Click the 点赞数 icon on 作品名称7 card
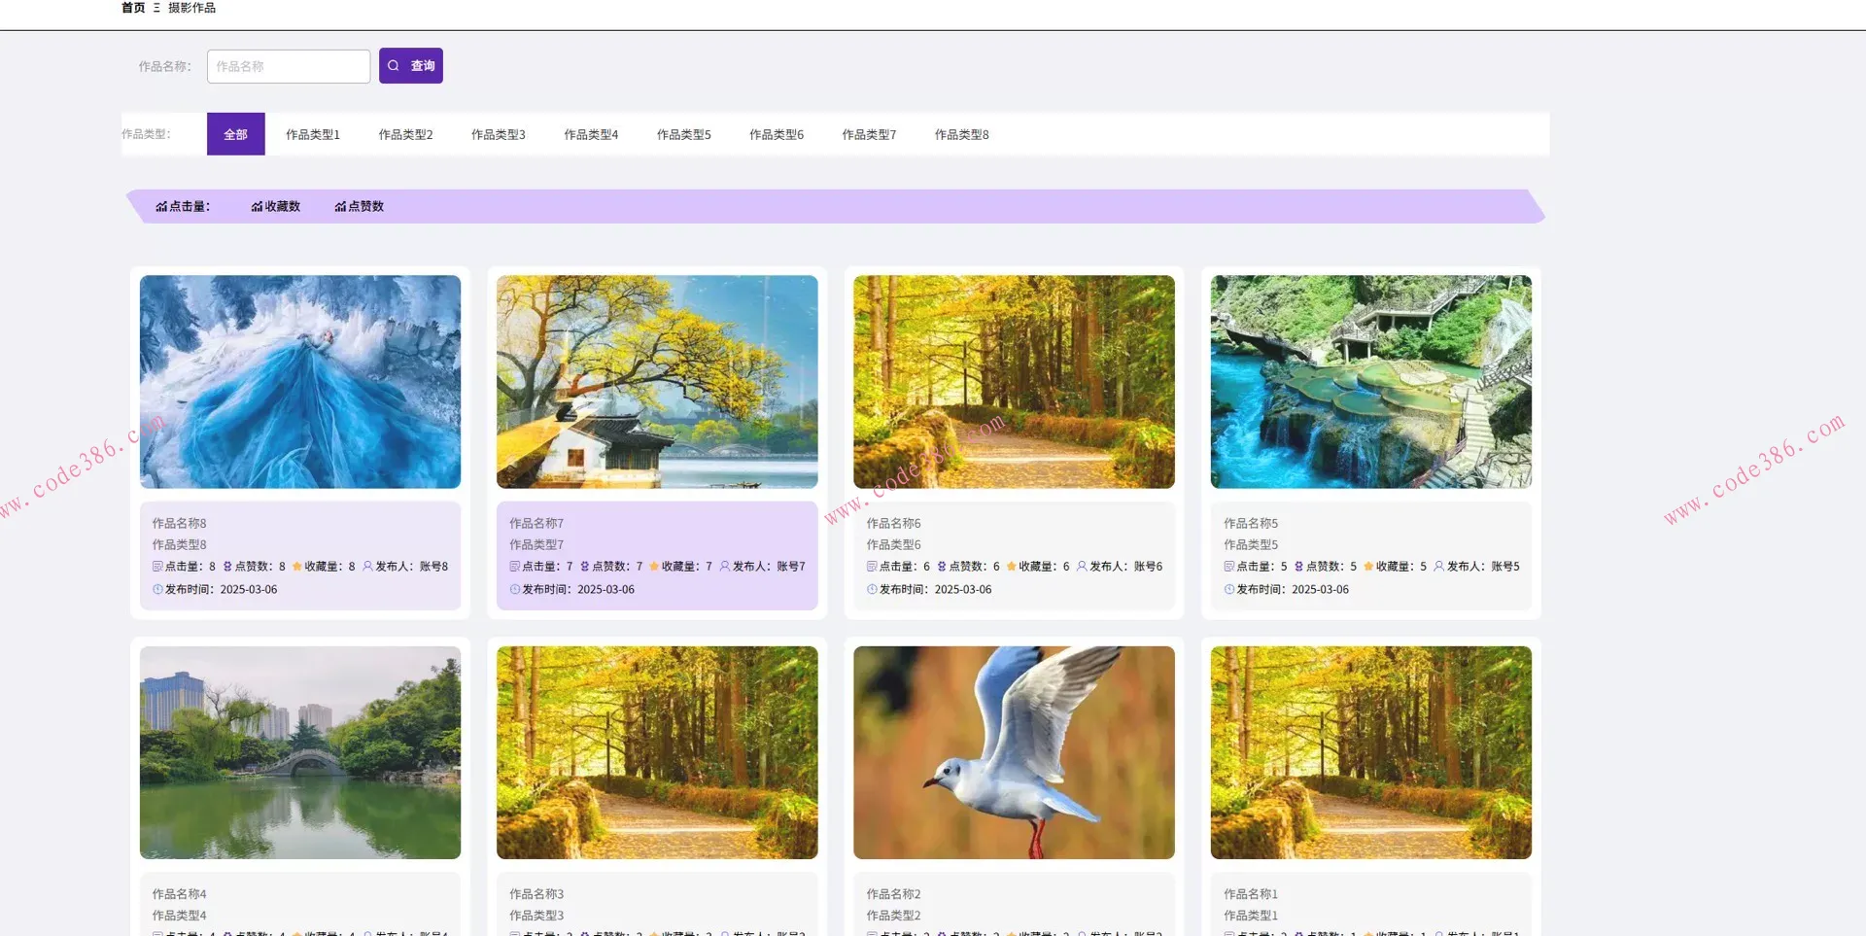The width and height of the screenshot is (1866, 936). pos(584,567)
